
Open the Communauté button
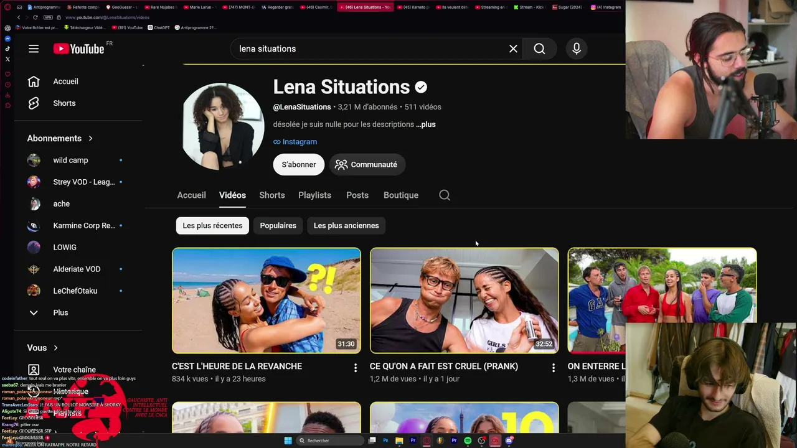point(367,164)
